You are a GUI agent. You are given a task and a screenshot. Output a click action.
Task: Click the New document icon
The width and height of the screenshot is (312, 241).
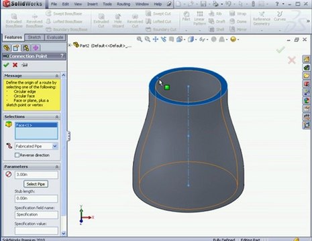click(x=178, y=4)
